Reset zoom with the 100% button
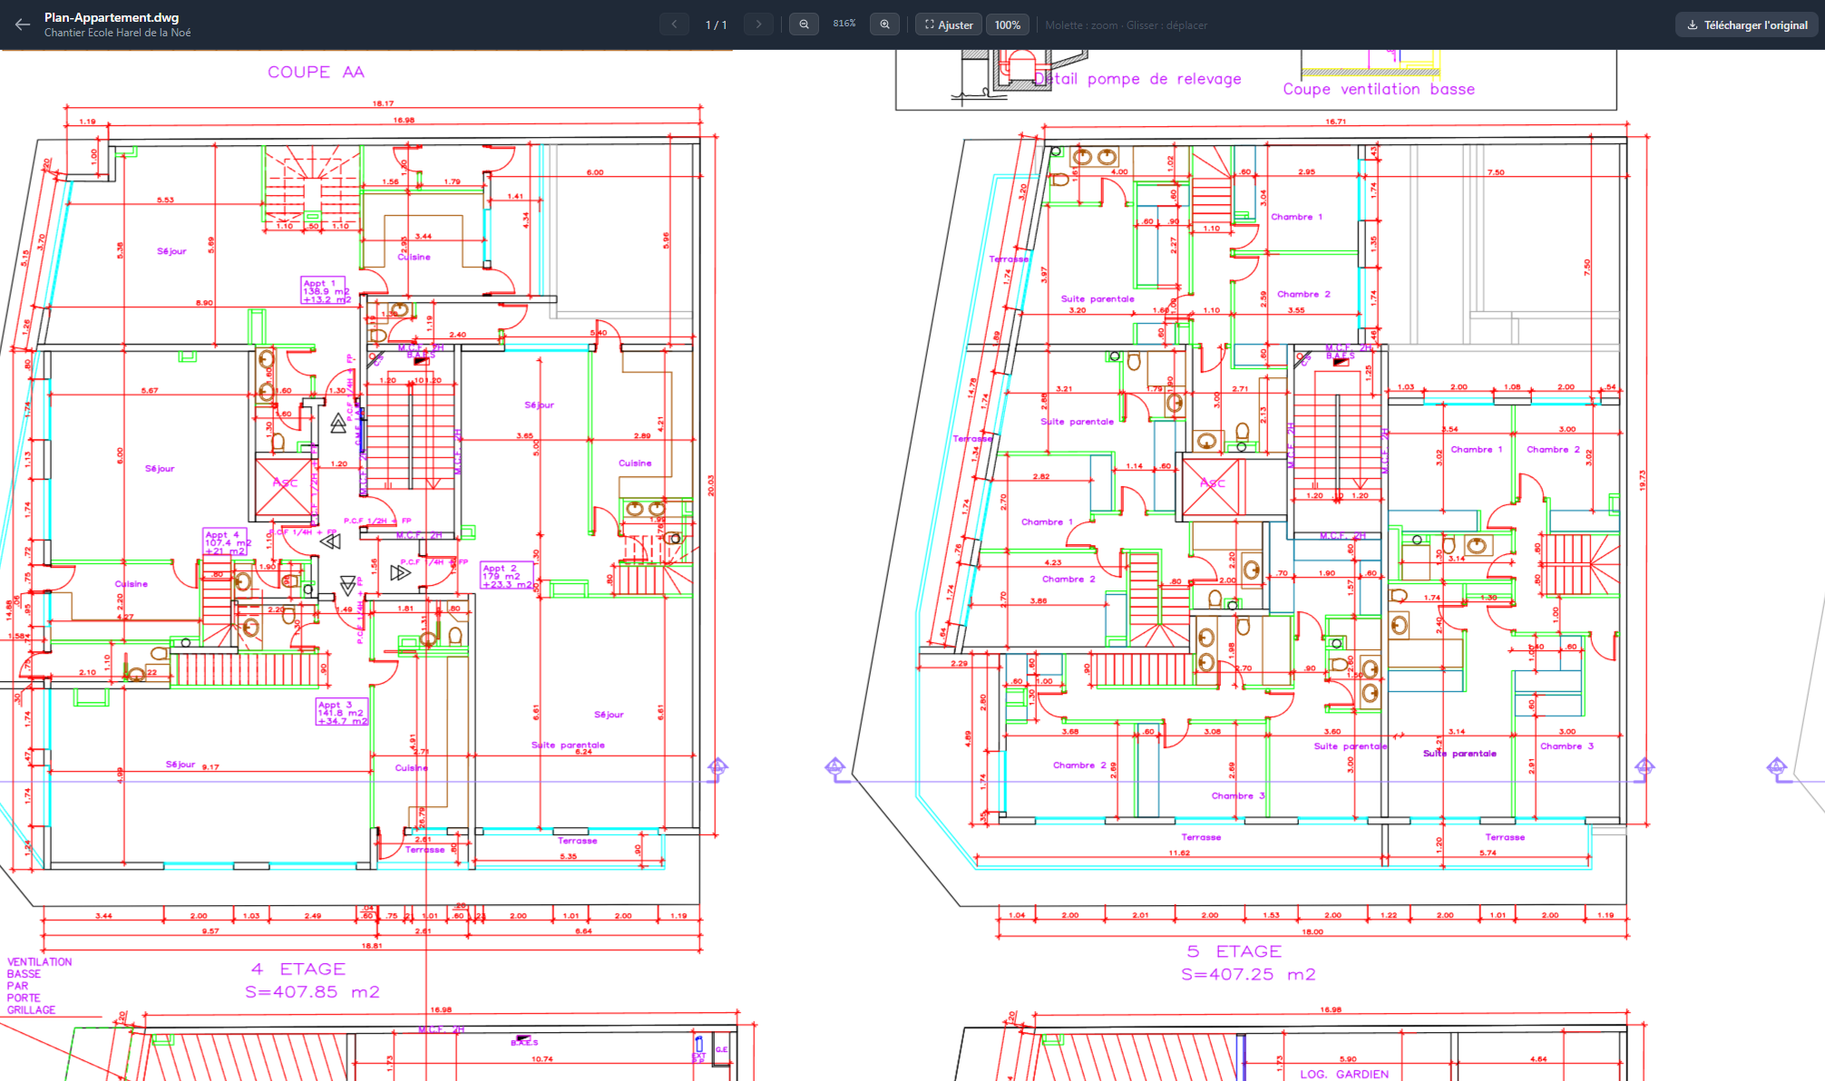Screen dimensions: 1825x1081 (1007, 24)
